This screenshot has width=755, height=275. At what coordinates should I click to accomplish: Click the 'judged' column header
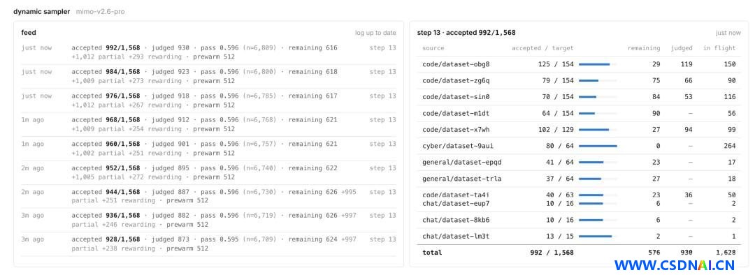point(682,48)
